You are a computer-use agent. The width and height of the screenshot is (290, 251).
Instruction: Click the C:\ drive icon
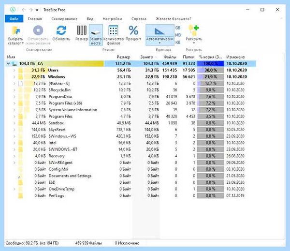click(14, 64)
